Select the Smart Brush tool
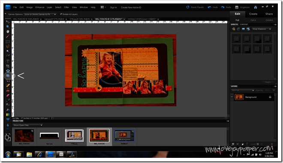Screen dimensions: 283x163 click(8, 105)
